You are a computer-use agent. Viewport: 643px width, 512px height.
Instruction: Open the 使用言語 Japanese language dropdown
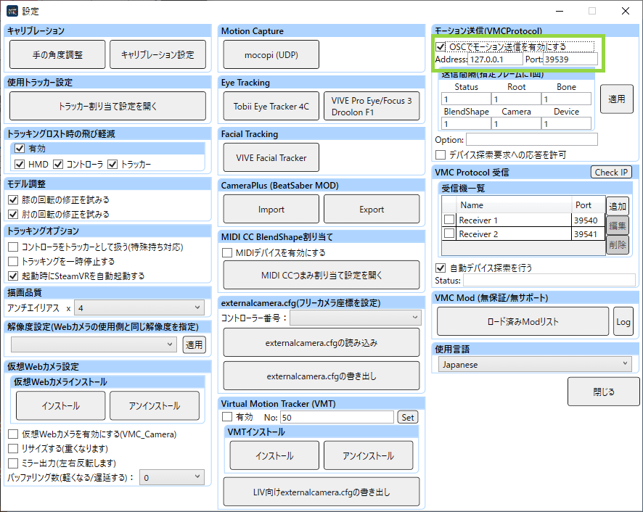(x=535, y=364)
